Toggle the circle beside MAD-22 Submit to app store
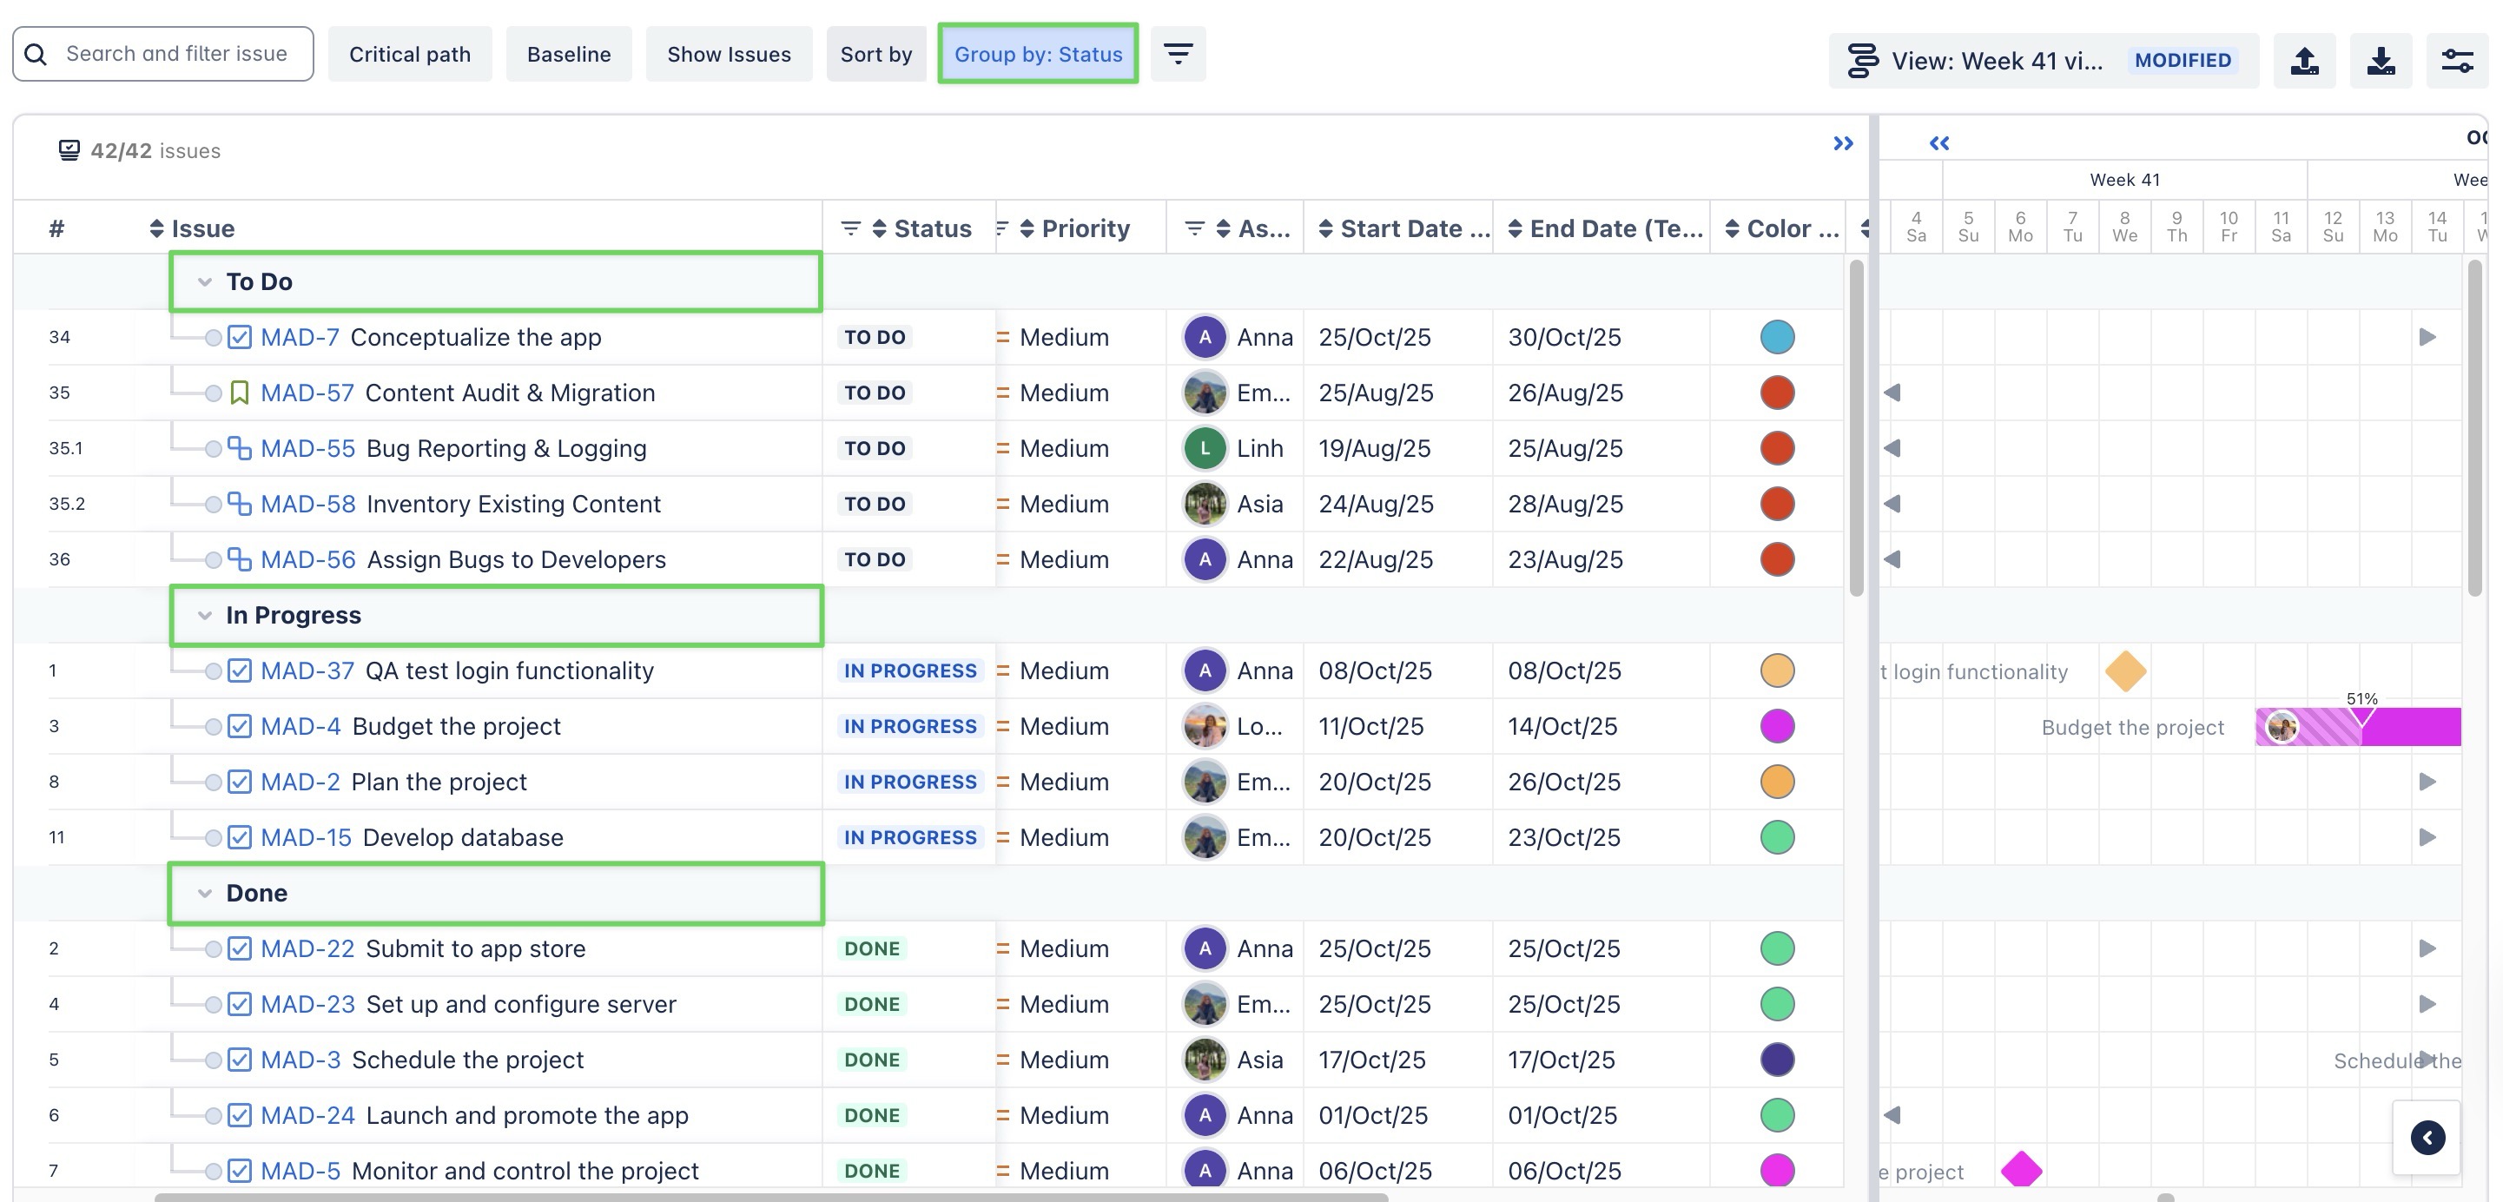 tap(213, 948)
